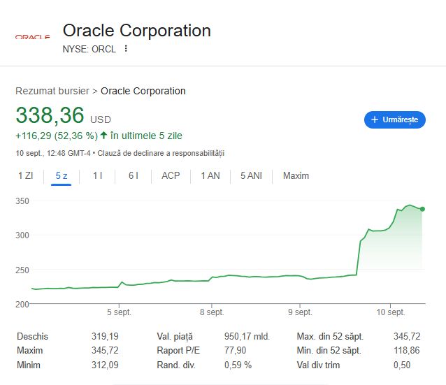Select the 5 z time range tab
The image size is (446, 385).
point(61,175)
